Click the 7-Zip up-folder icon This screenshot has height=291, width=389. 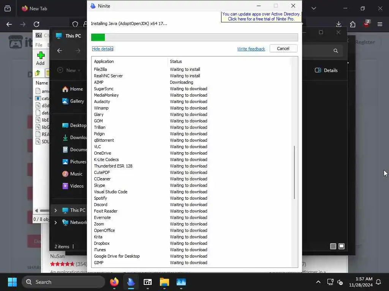coord(38,73)
